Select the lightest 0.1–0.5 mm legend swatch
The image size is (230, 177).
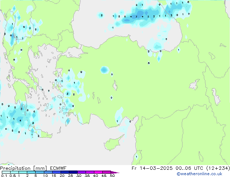(6, 172)
